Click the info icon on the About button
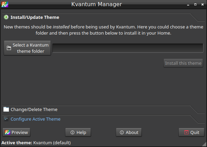207x147 pixels. [121, 133]
